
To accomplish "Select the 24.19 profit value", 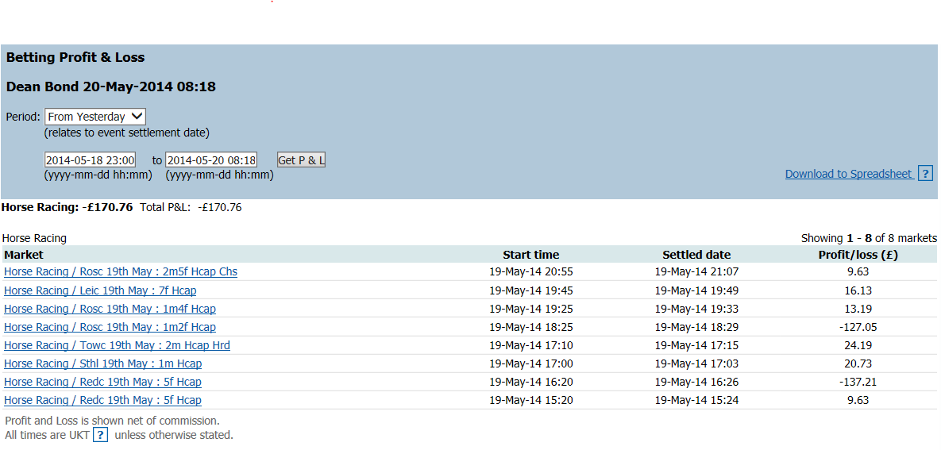I will click(858, 345).
